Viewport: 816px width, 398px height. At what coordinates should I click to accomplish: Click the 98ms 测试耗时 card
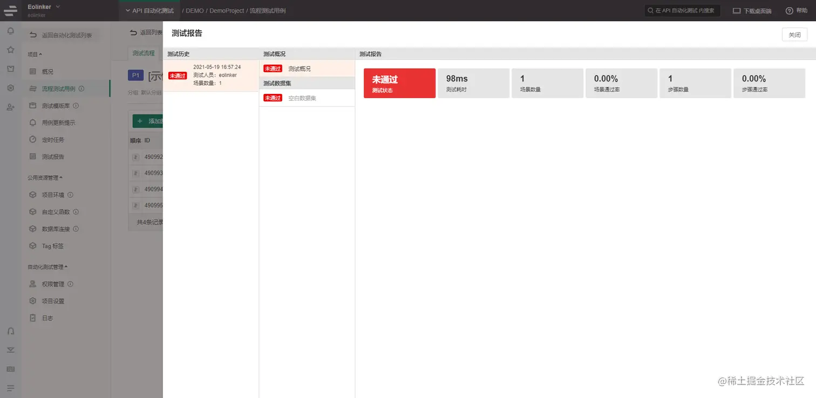coord(473,83)
